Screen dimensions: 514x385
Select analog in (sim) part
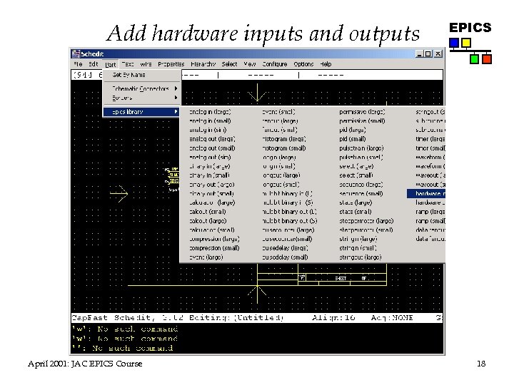coord(208,130)
